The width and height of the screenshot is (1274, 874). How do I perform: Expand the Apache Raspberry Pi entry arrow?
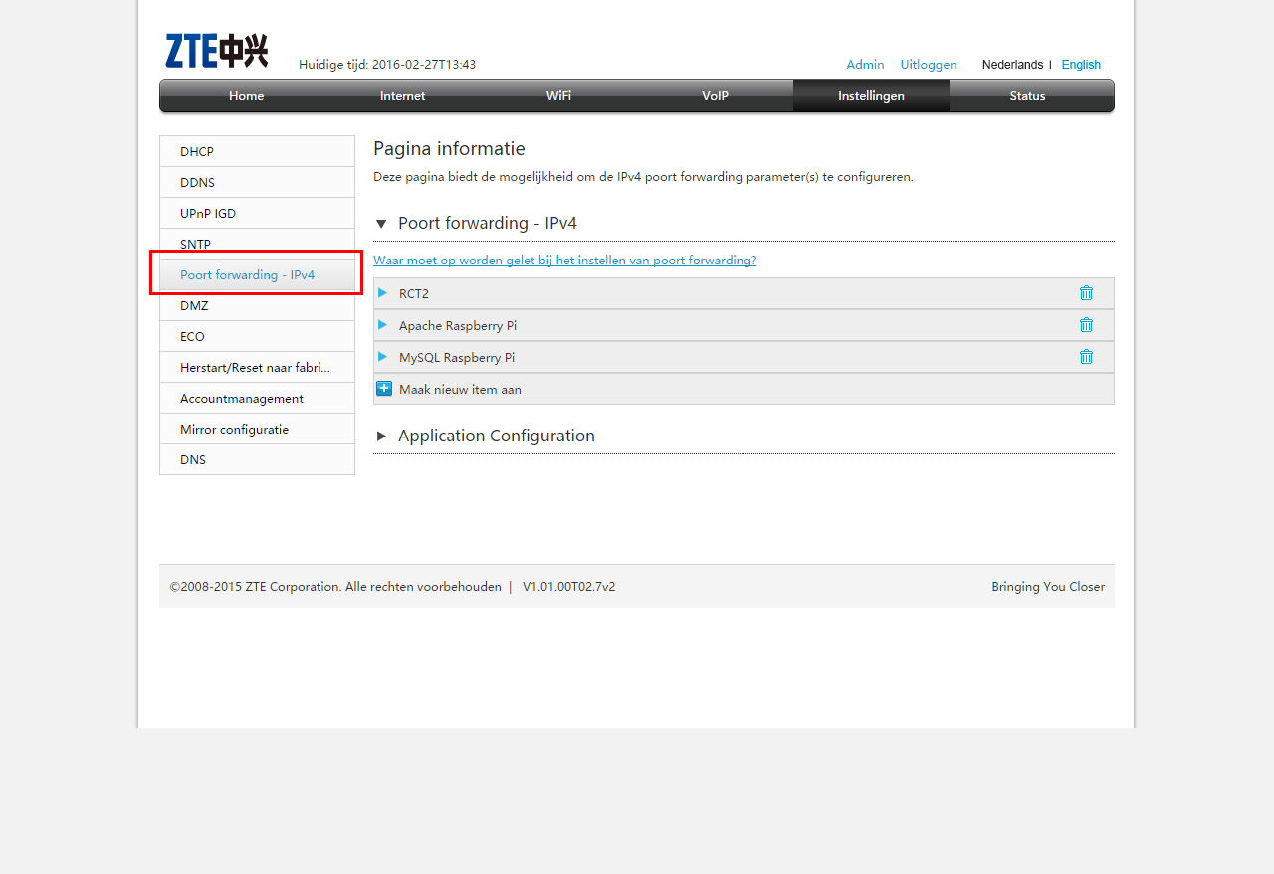[382, 325]
